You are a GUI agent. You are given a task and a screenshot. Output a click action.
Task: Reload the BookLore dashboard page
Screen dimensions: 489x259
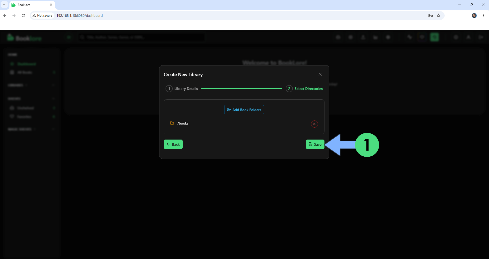click(23, 16)
